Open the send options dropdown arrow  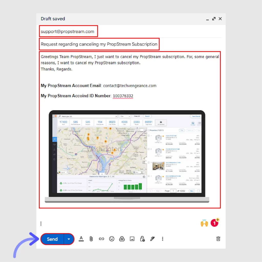[69, 239]
